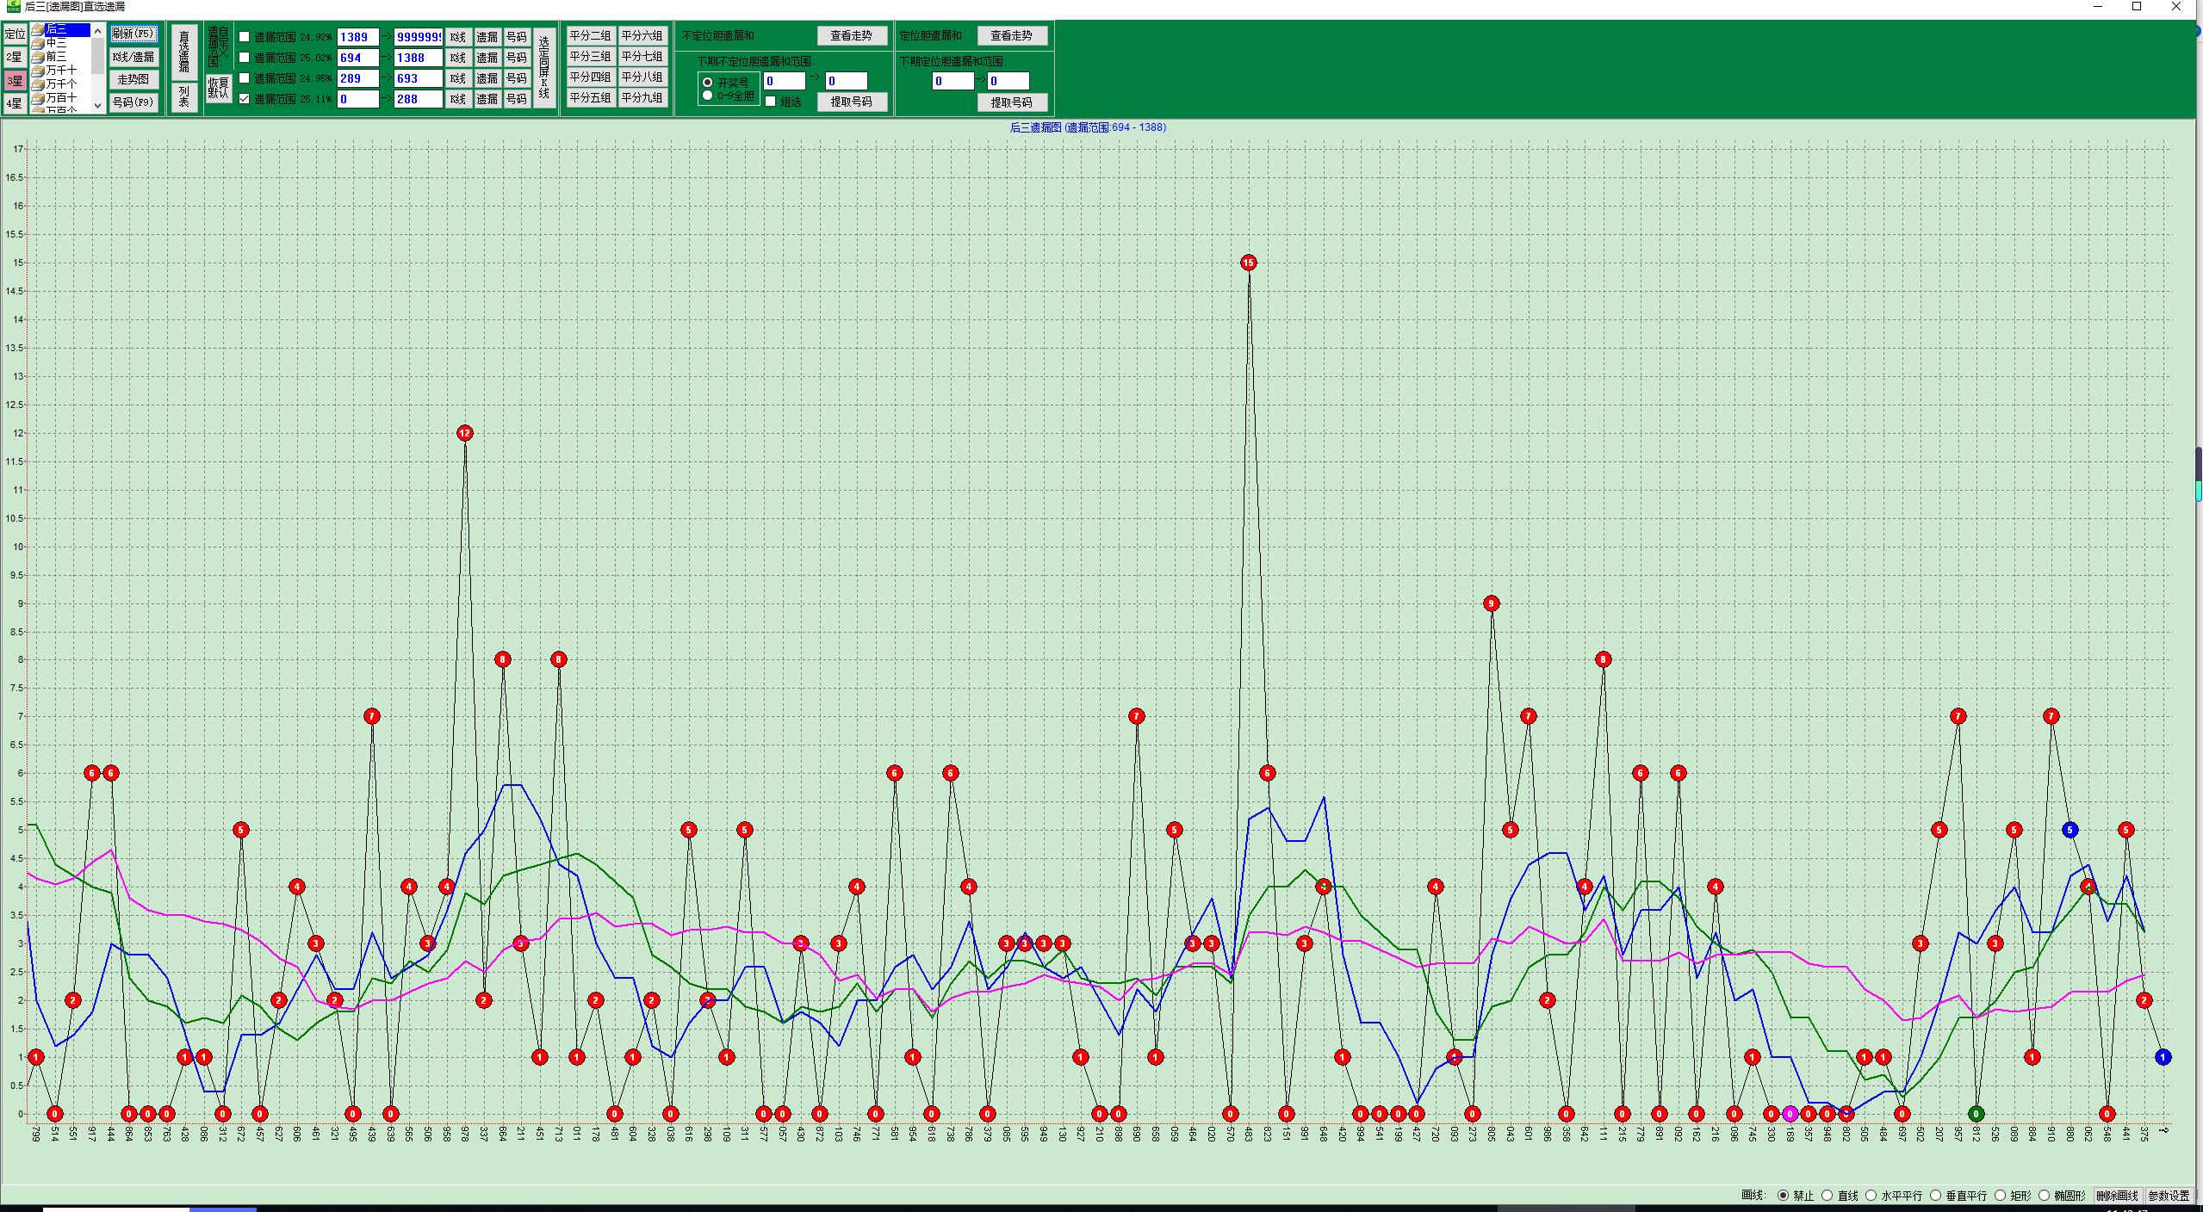Switch to the 4星 tab
The image size is (2203, 1212).
(14, 104)
